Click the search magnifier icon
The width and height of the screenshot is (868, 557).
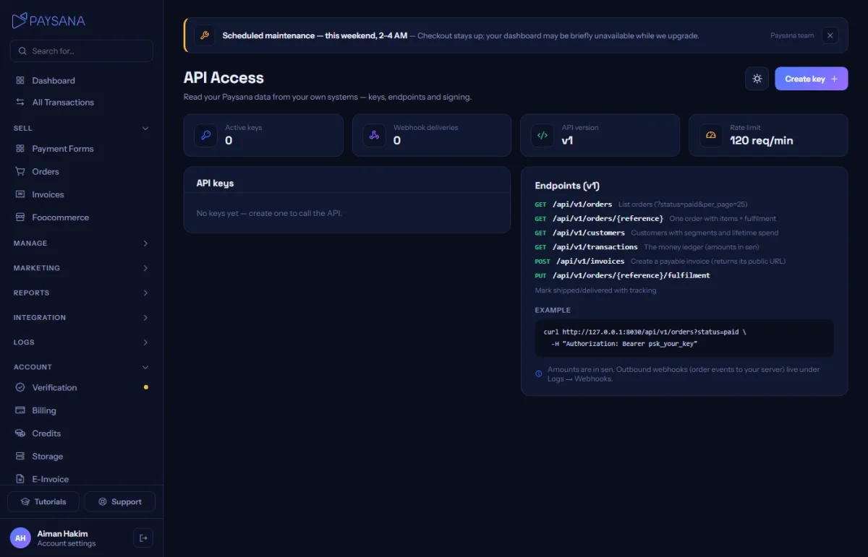click(23, 51)
